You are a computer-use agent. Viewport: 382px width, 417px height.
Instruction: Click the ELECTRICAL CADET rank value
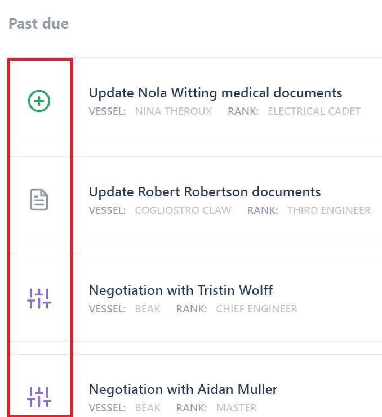pyautogui.click(x=314, y=111)
